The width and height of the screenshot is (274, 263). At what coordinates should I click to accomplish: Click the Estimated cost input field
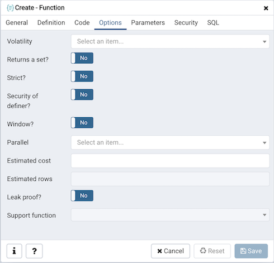[170, 161]
